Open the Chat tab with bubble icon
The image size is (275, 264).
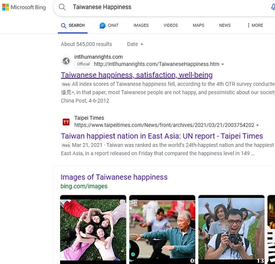click(x=109, y=26)
